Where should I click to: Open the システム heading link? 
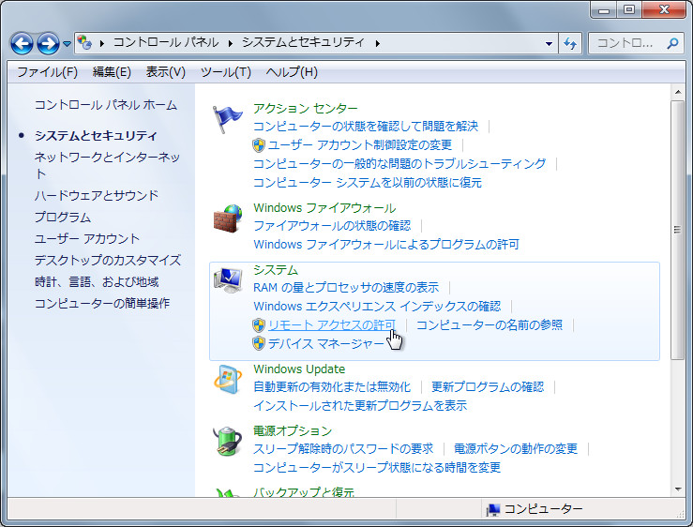point(276,270)
